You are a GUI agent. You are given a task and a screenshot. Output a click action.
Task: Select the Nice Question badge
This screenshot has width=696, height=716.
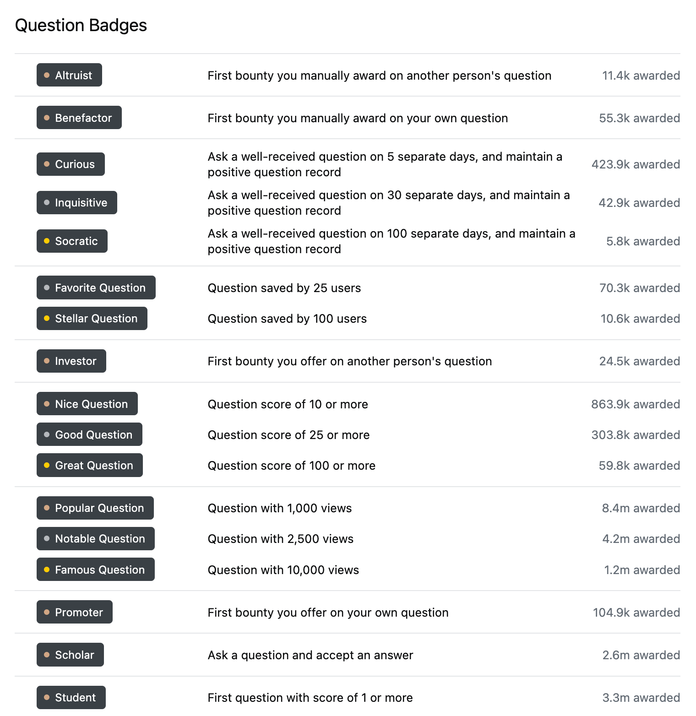pyautogui.click(x=87, y=404)
